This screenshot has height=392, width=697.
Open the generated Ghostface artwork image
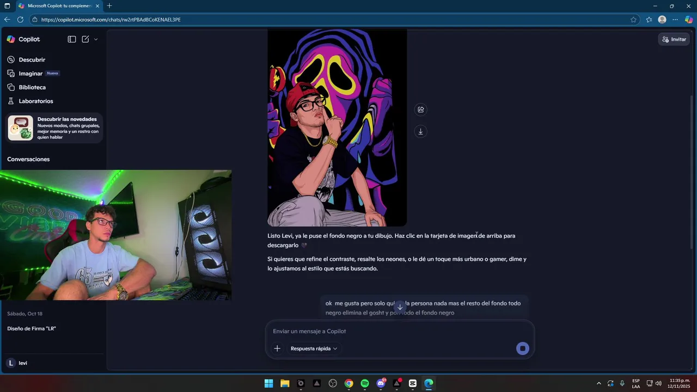(337, 128)
